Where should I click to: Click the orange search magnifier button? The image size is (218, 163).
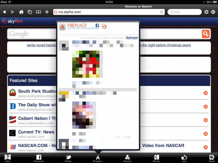206,34
